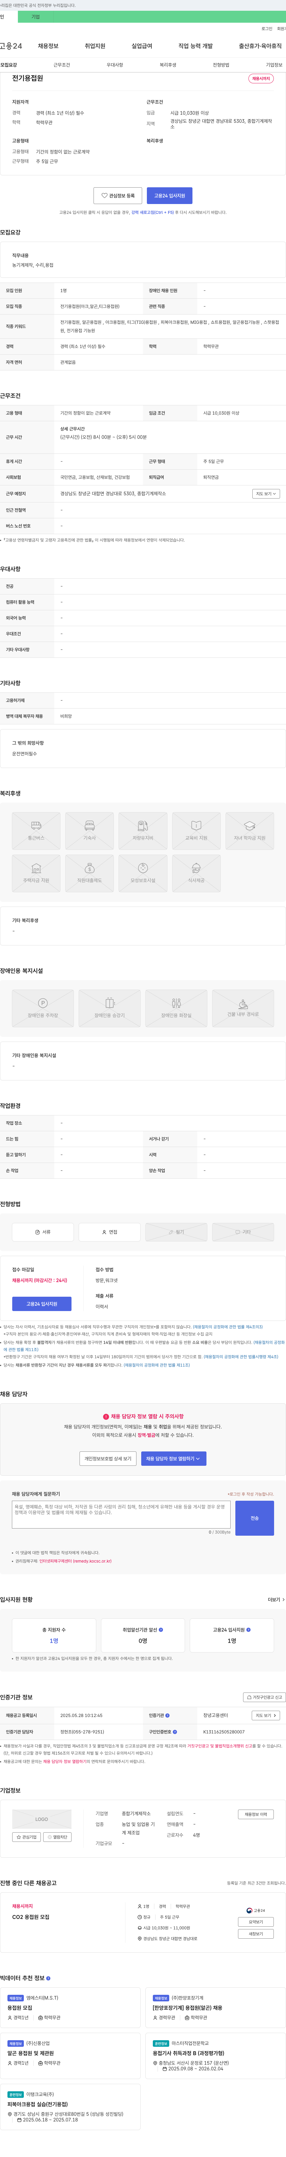Click the 고용24 logo
This screenshot has width=286, height=2157.
[x=11, y=46]
